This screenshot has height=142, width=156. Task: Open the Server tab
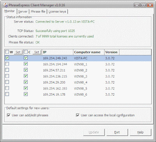click(23, 12)
